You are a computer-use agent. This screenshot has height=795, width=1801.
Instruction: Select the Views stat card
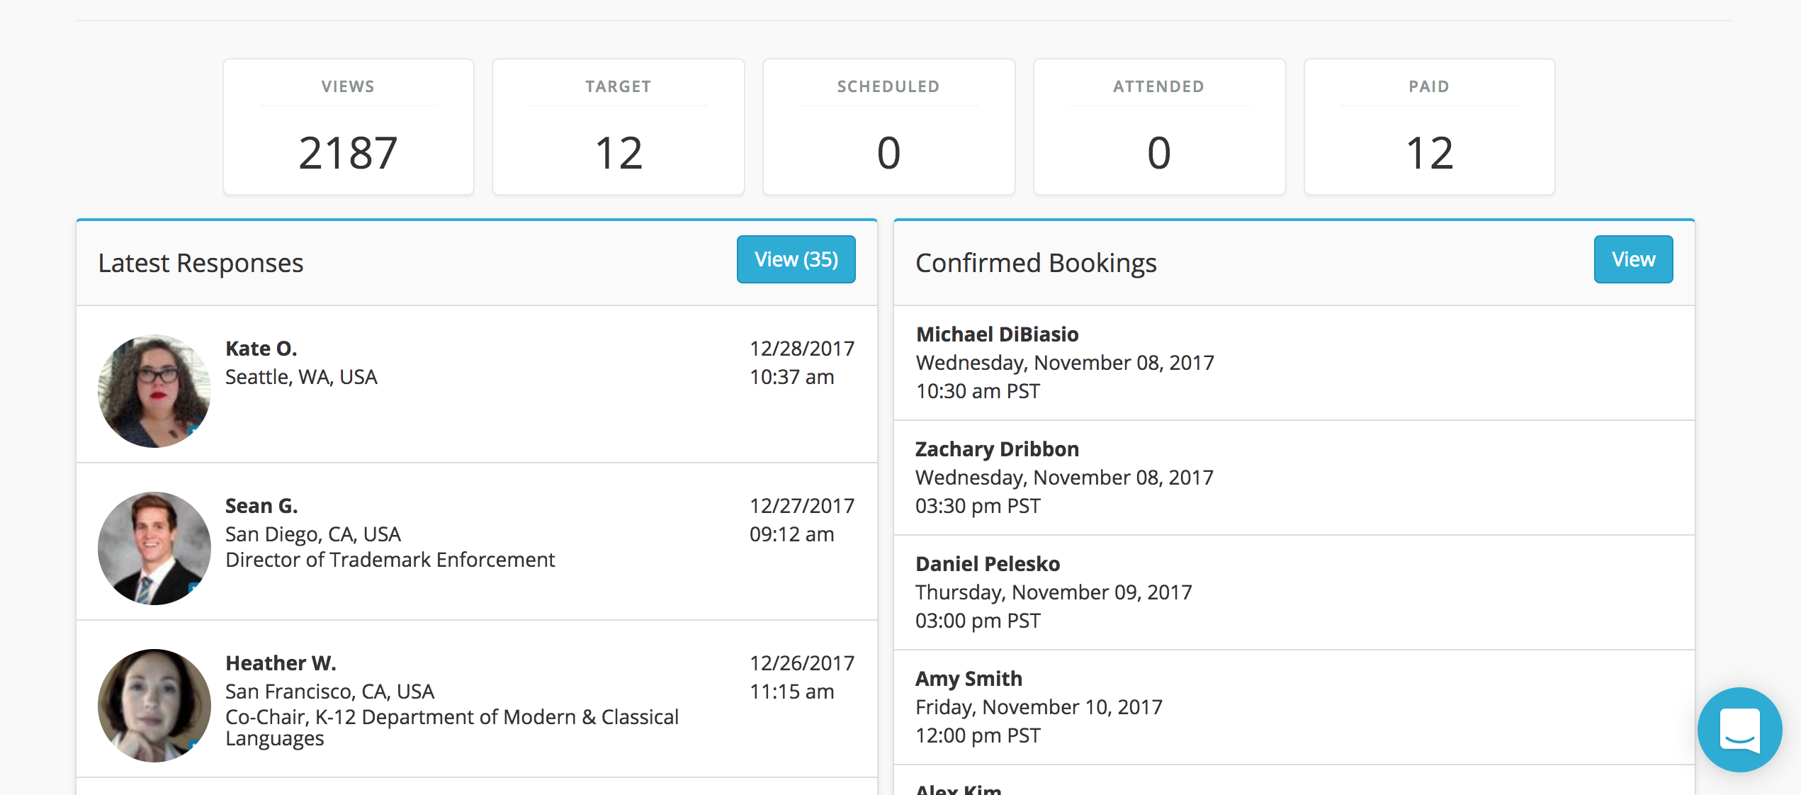pos(348,128)
